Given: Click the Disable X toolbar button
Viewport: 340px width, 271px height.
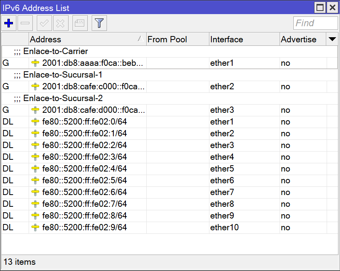Looking at the screenshot, I should point(60,23).
